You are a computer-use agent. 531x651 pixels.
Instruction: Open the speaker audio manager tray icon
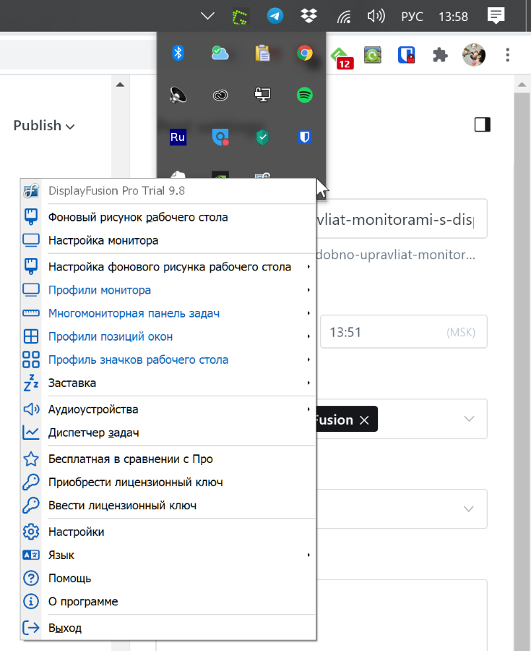178,95
